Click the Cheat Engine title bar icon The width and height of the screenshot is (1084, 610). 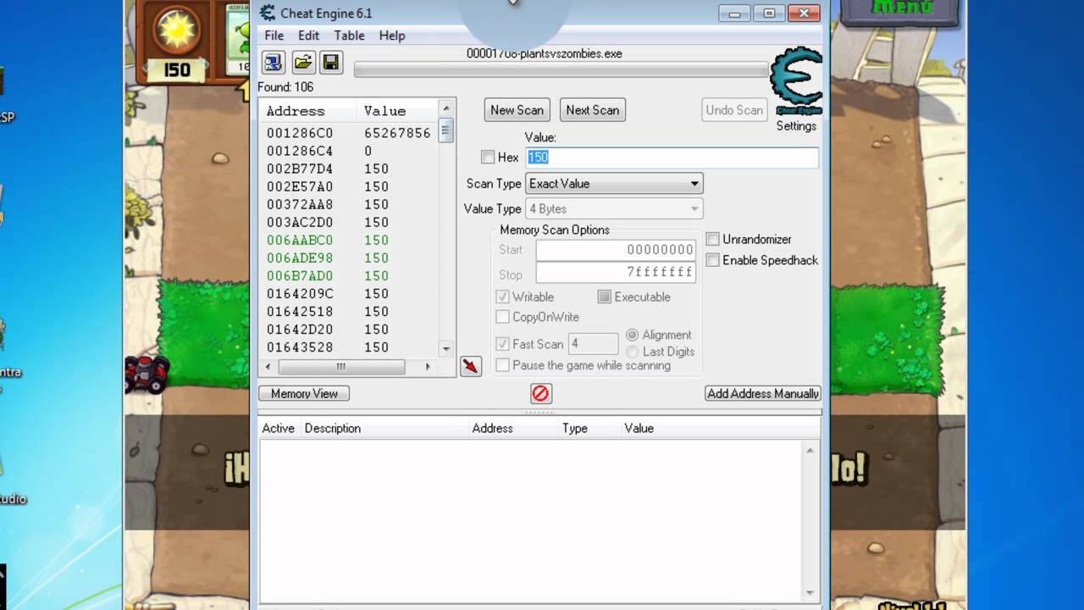[x=268, y=13]
